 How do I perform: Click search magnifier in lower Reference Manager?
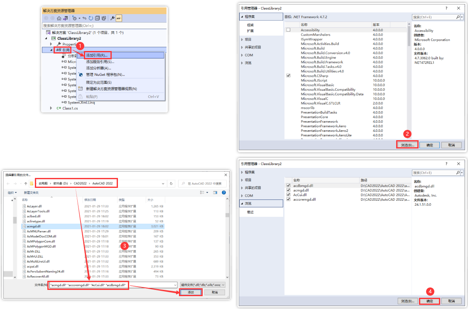458,173
